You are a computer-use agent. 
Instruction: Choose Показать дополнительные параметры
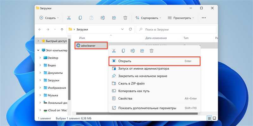pos(155,108)
